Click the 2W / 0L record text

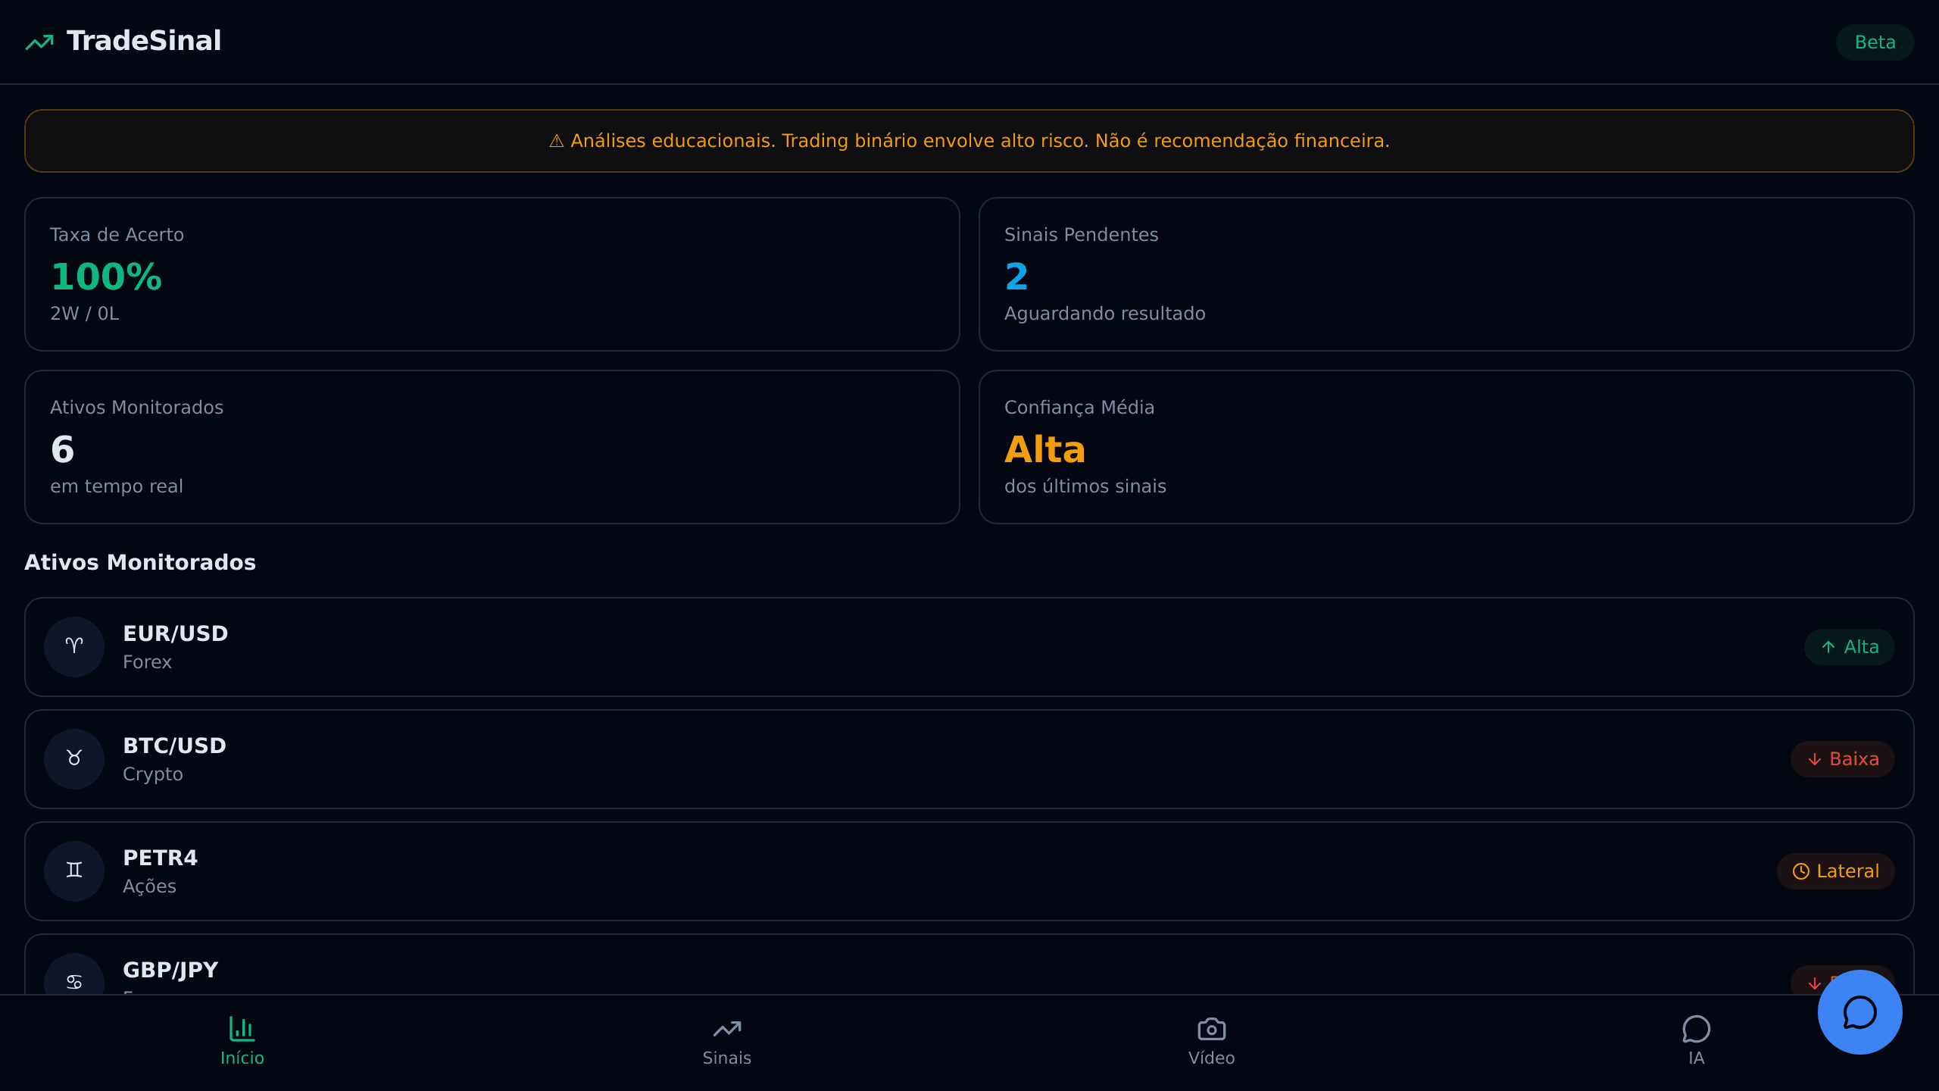coord(85,314)
